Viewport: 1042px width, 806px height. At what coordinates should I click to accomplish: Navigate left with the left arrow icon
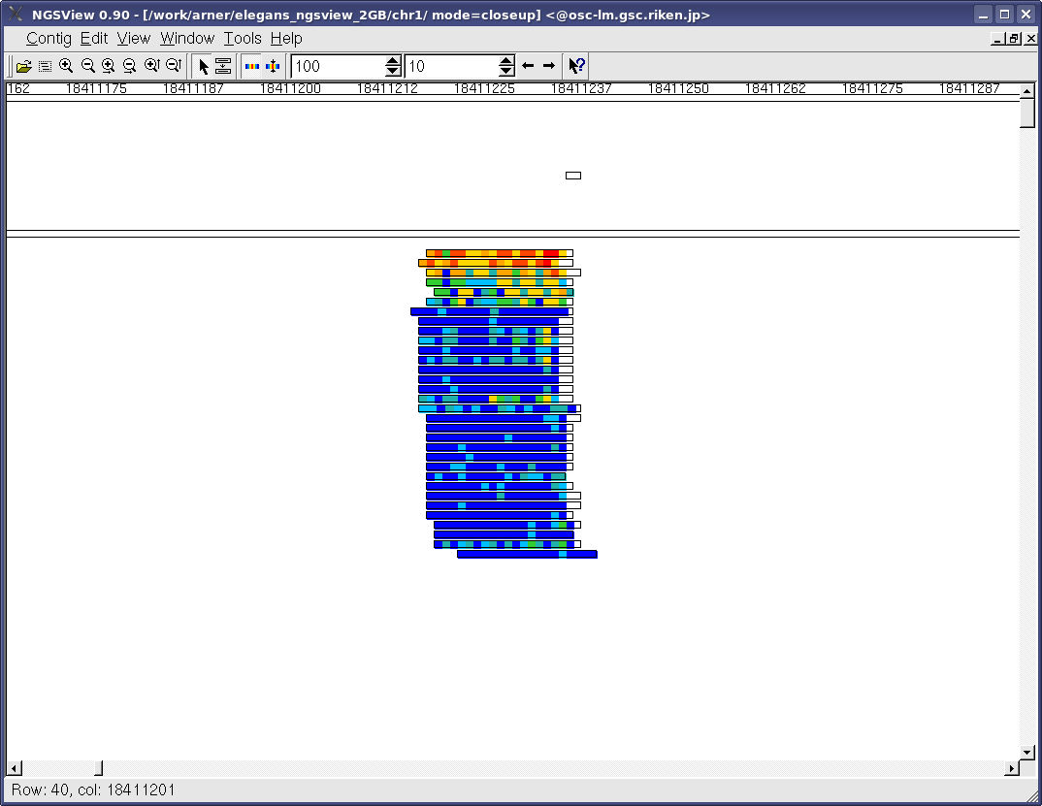[528, 66]
